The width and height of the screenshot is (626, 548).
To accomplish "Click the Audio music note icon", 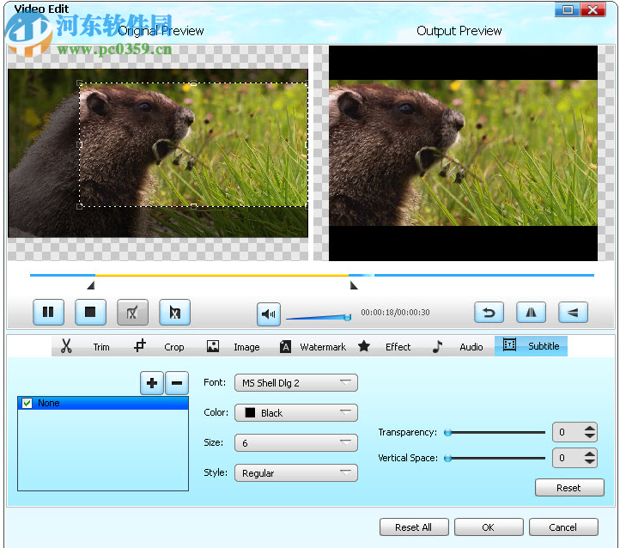I will point(438,346).
